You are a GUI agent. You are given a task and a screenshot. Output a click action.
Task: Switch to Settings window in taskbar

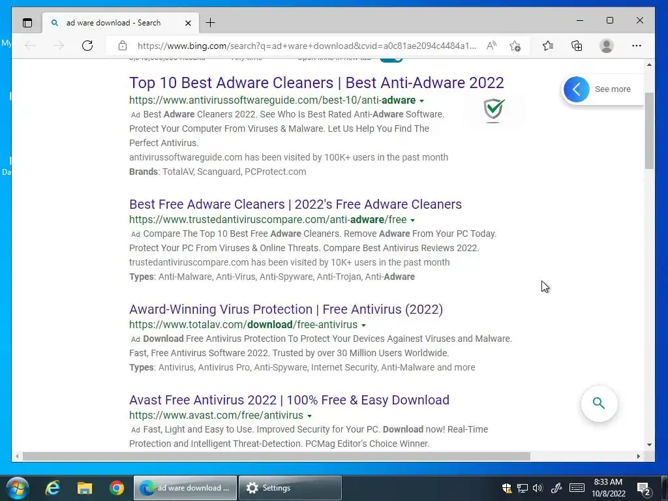click(x=290, y=488)
